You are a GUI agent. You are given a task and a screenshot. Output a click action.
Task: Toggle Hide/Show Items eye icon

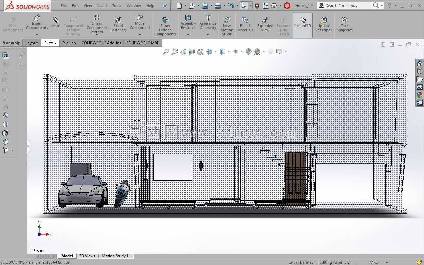coord(236,52)
